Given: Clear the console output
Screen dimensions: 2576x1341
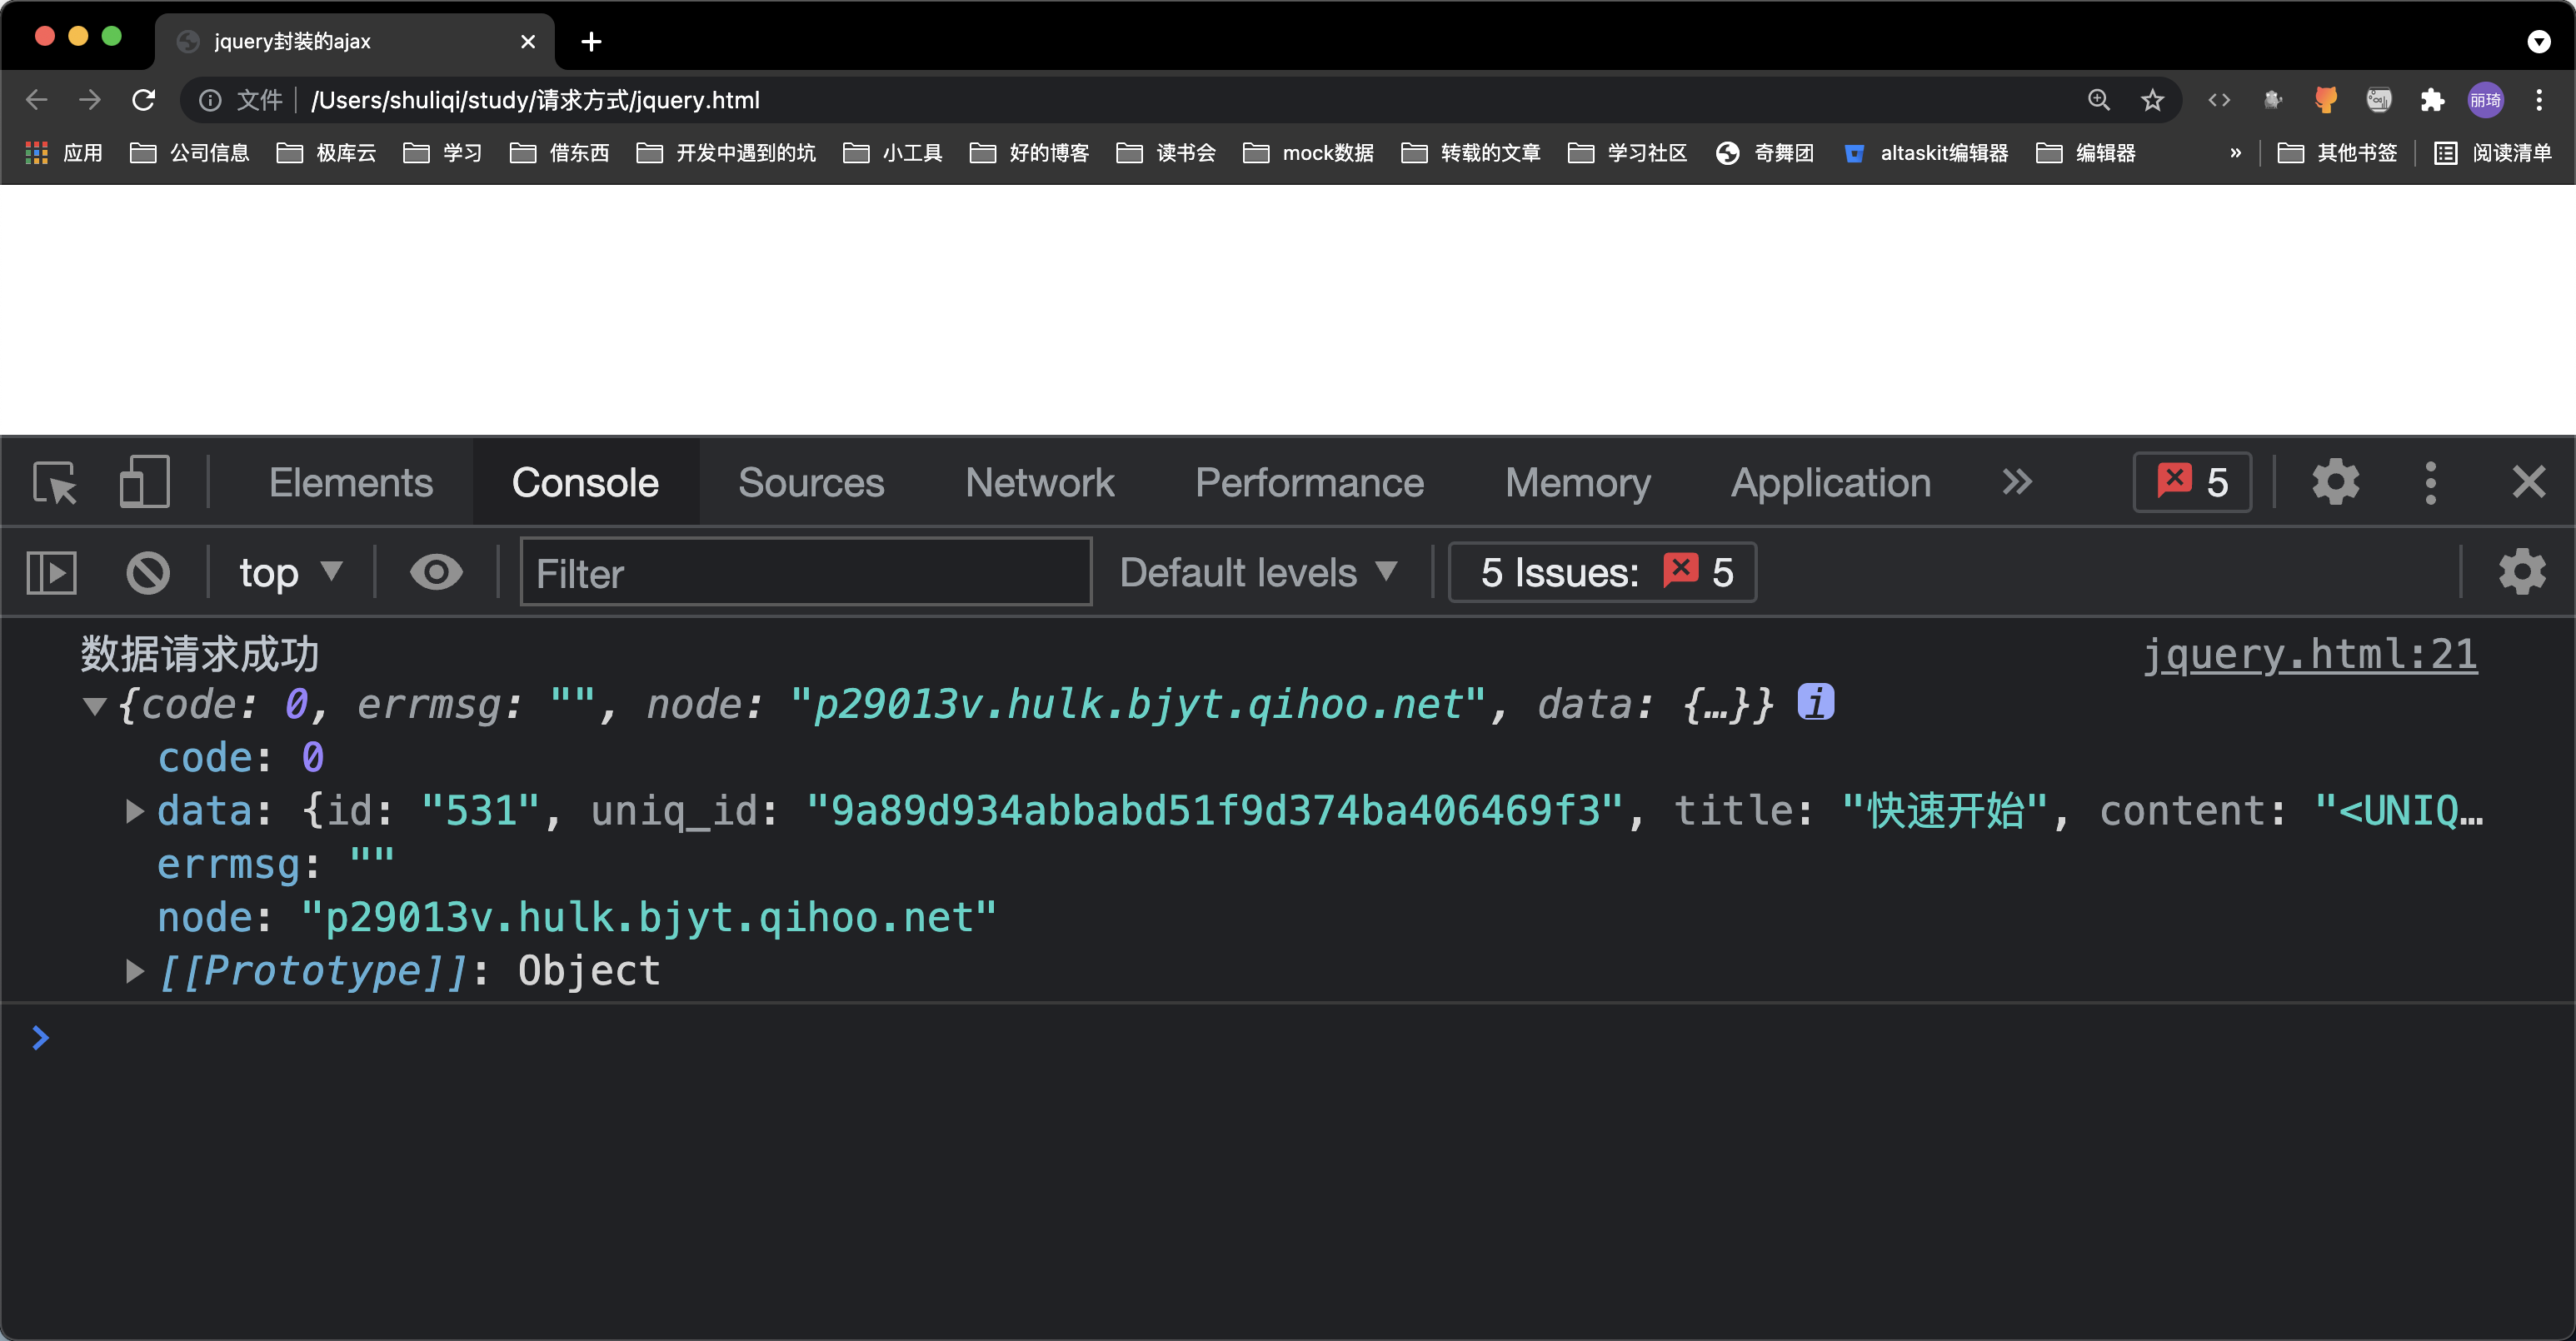Looking at the screenshot, I should pos(148,573).
